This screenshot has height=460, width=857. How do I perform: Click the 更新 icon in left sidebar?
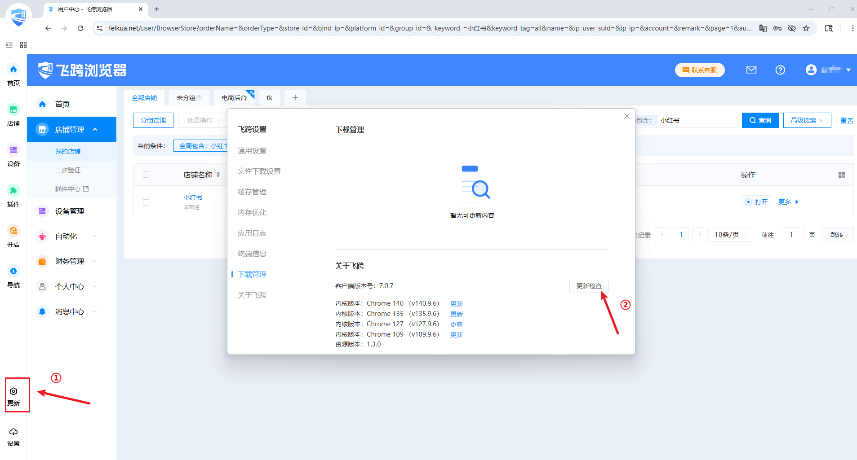coord(13,392)
